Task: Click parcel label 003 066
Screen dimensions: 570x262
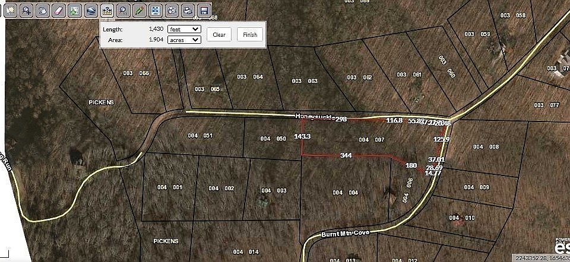Action: pyautogui.click(x=136, y=73)
